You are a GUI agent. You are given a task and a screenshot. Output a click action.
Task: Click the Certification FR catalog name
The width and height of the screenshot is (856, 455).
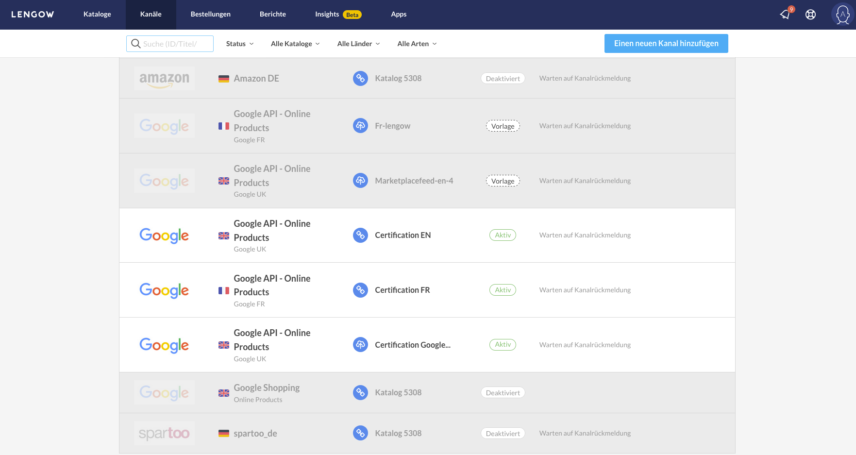click(403, 290)
